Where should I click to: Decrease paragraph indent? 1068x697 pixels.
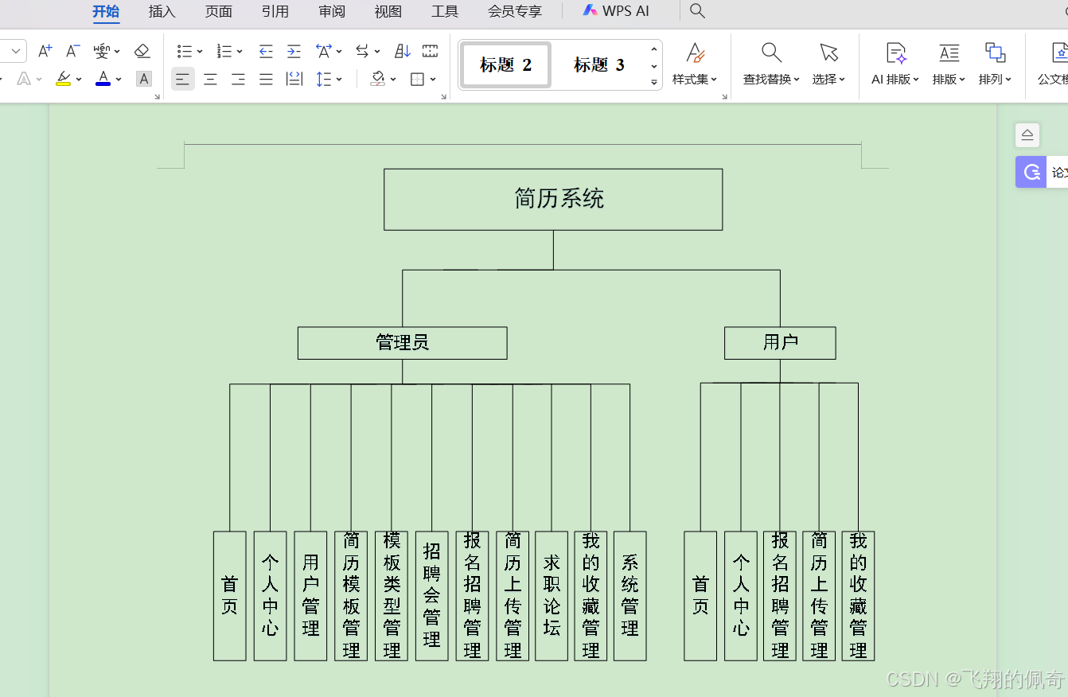[x=266, y=51]
